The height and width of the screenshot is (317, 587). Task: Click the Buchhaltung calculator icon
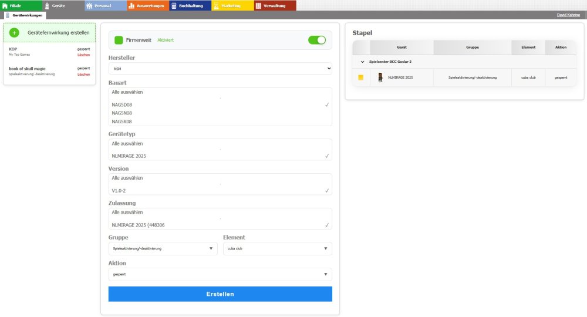pyautogui.click(x=174, y=6)
